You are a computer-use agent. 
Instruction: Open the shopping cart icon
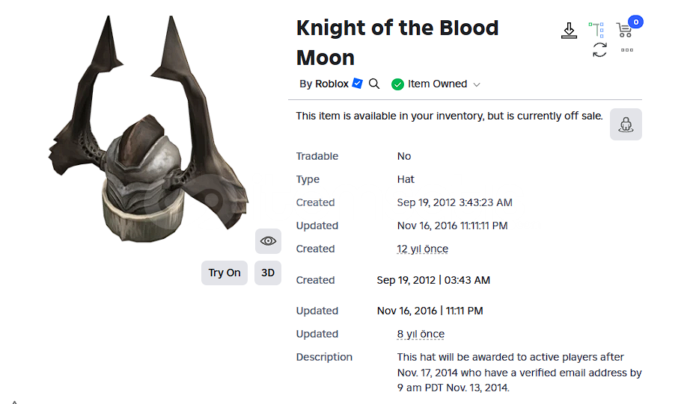click(x=624, y=30)
